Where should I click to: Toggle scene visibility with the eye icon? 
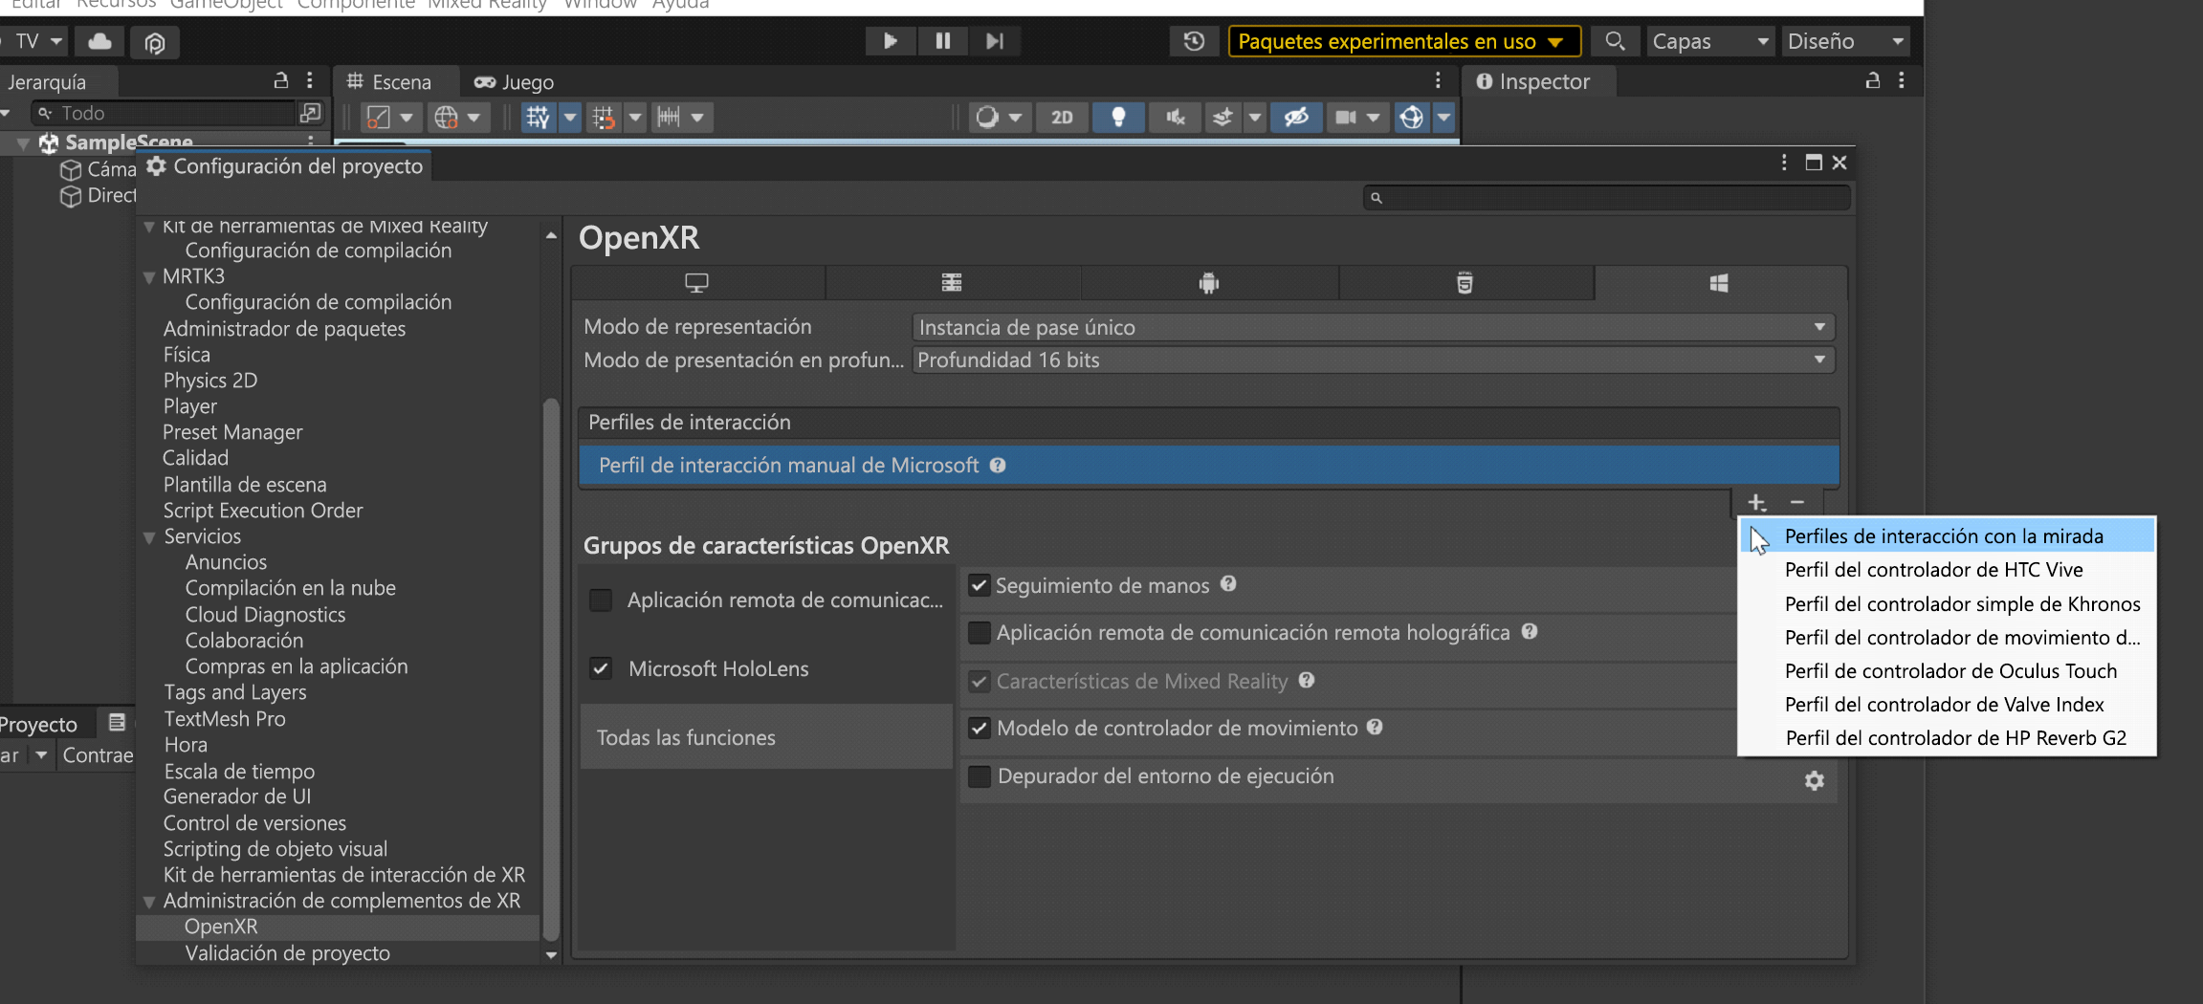pyautogui.click(x=1296, y=117)
